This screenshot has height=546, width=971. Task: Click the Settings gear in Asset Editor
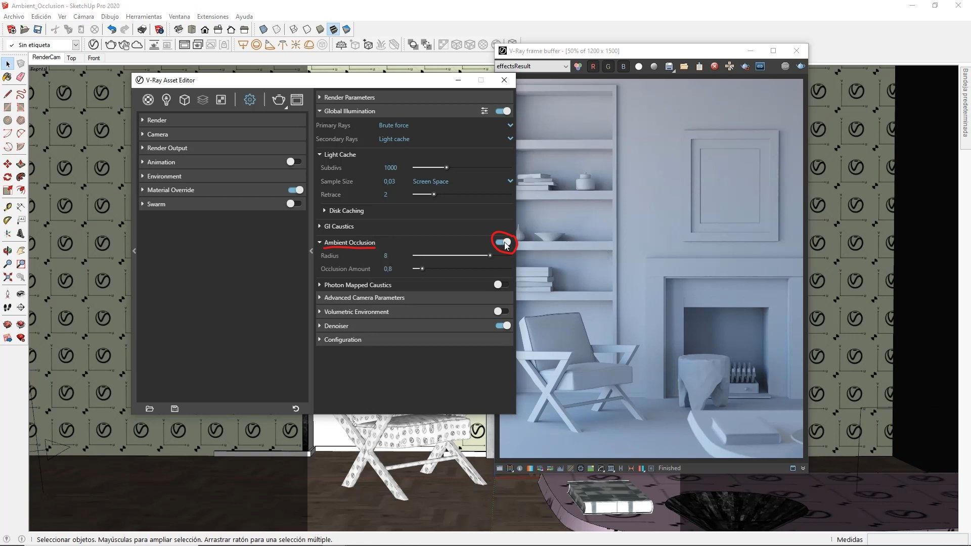(249, 100)
